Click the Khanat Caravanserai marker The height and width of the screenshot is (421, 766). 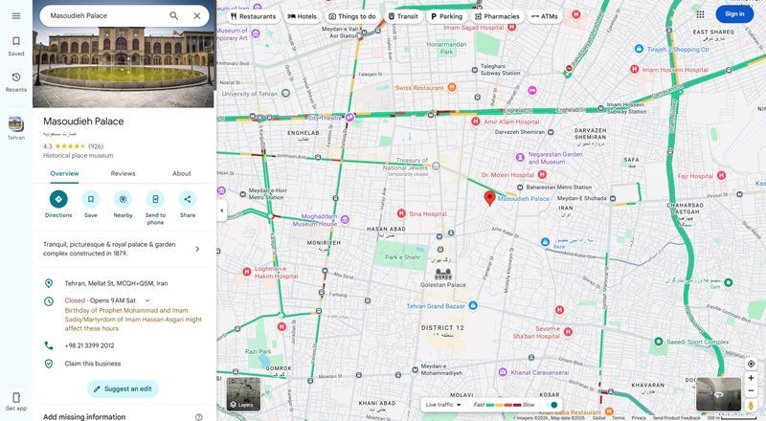pyautogui.click(x=503, y=372)
